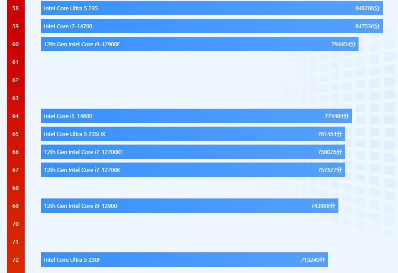Click rank number 58
This screenshot has width=398, height=273.
[x=16, y=9]
